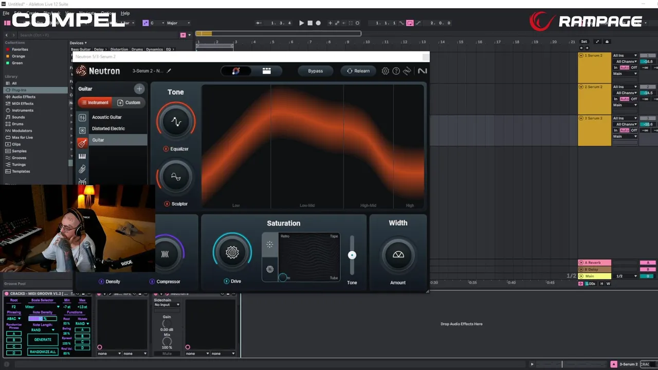Open scale Major dropdown in control bar
This screenshot has height=370, width=658.
[x=178, y=23]
